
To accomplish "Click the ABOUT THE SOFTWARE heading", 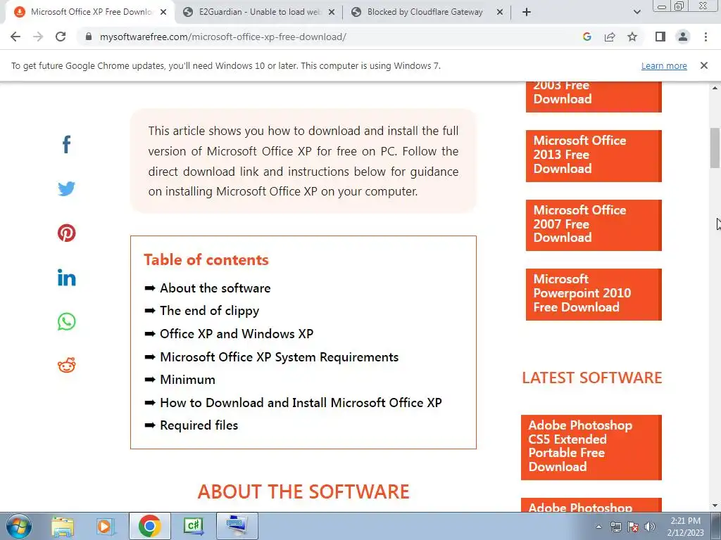I will (x=303, y=491).
